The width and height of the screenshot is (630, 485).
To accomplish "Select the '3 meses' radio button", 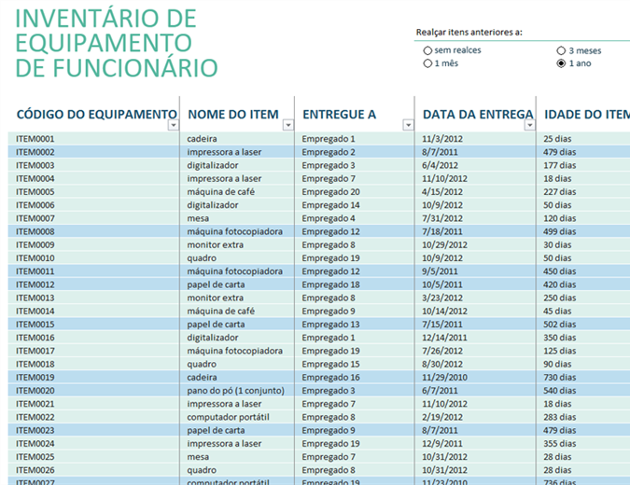I will 561,50.
